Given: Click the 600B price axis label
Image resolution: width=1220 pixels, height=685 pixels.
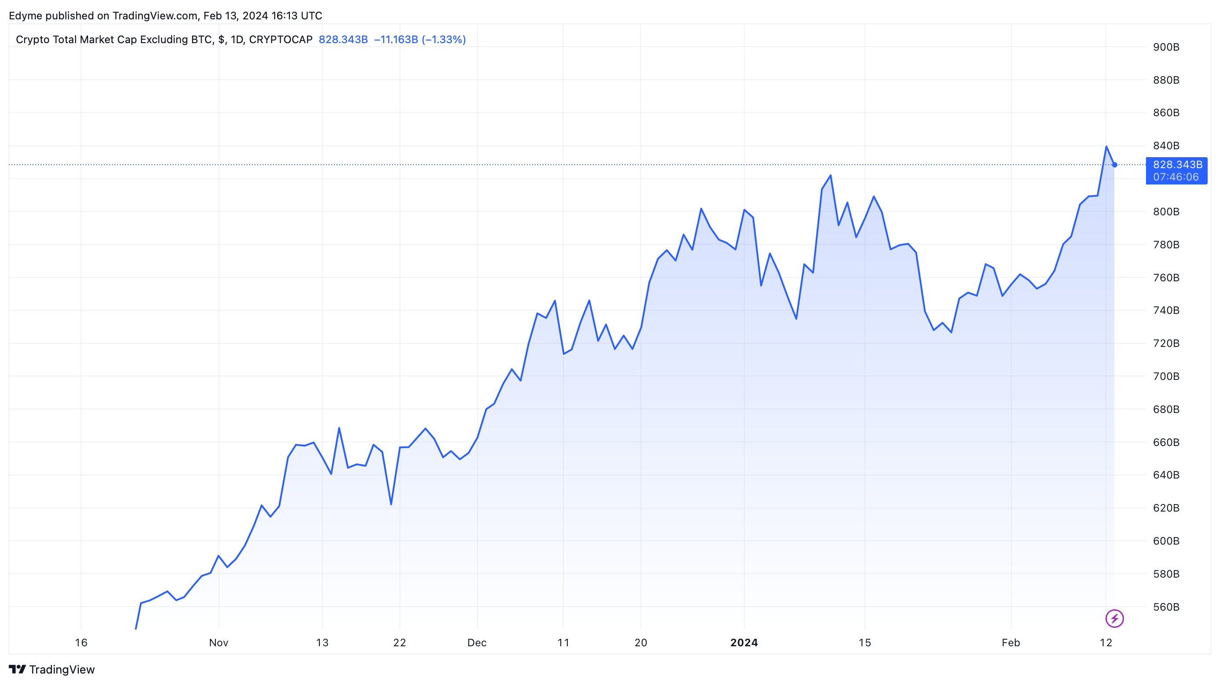Looking at the screenshot, I should [x=1166, y=541].
